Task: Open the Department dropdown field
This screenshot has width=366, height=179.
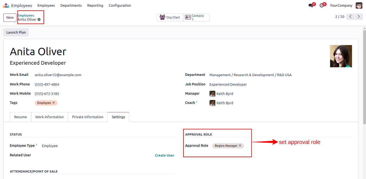Action: pyautogui.click(x=281, y=75)
